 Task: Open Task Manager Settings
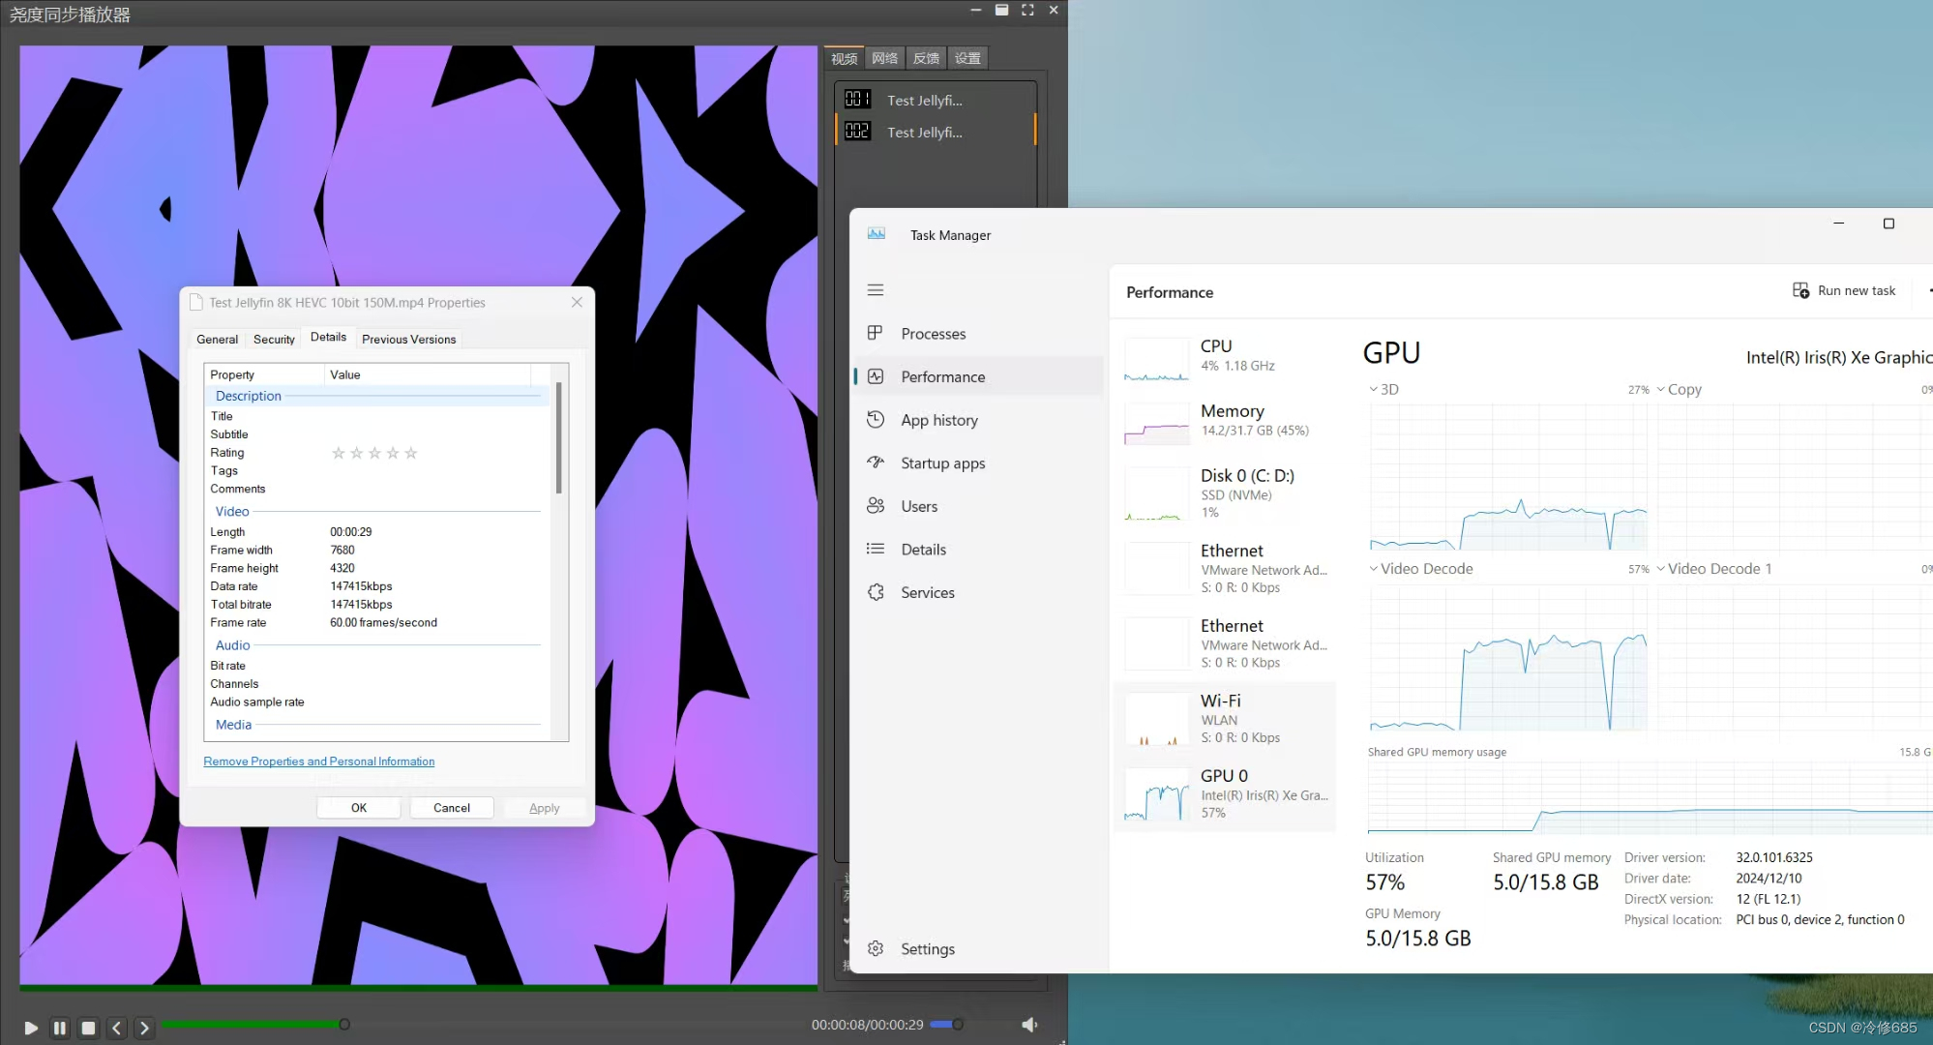(x=927, y=949)
